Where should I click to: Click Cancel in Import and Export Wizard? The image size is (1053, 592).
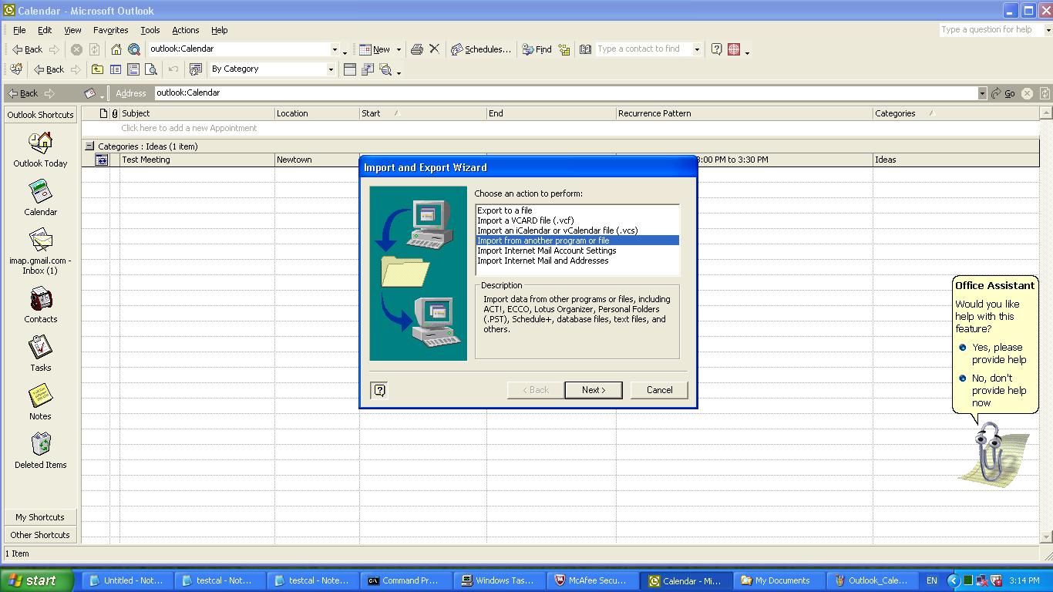click(659, 390)
